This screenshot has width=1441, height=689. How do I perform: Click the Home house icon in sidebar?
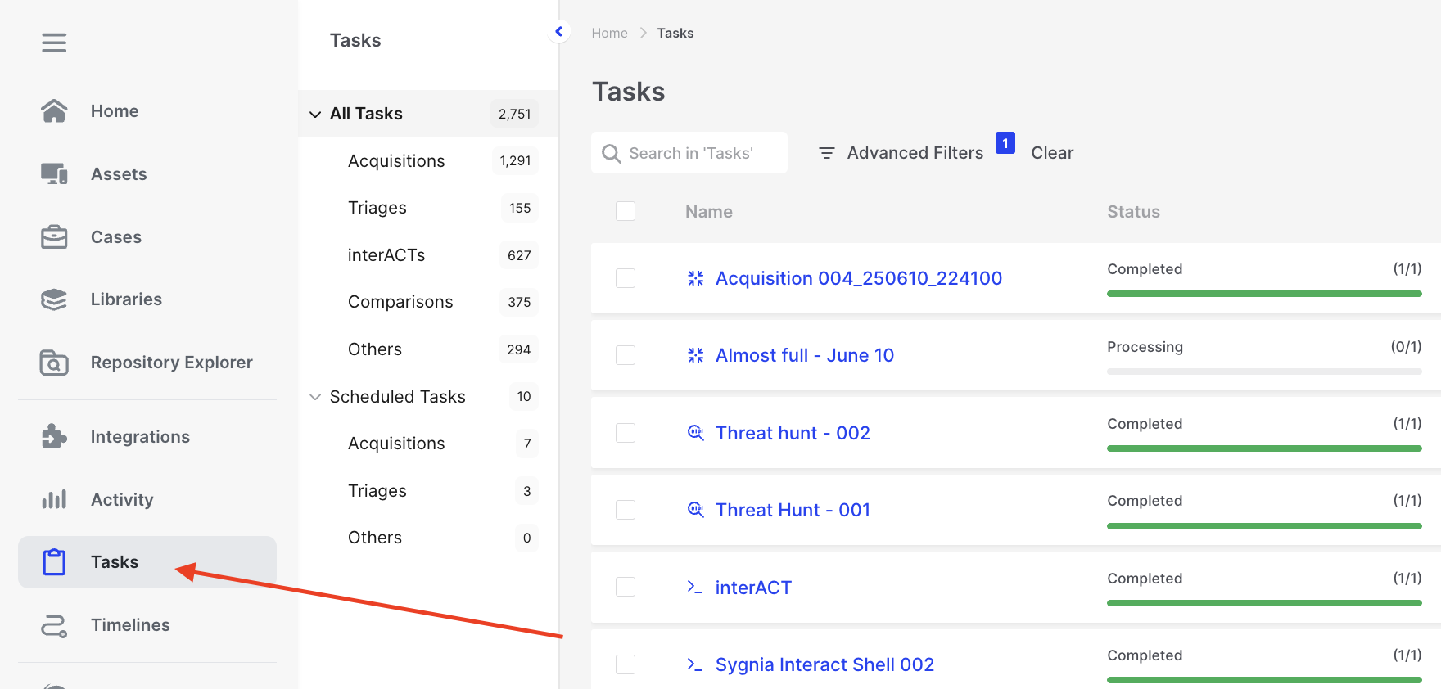[x=54, y=111]
